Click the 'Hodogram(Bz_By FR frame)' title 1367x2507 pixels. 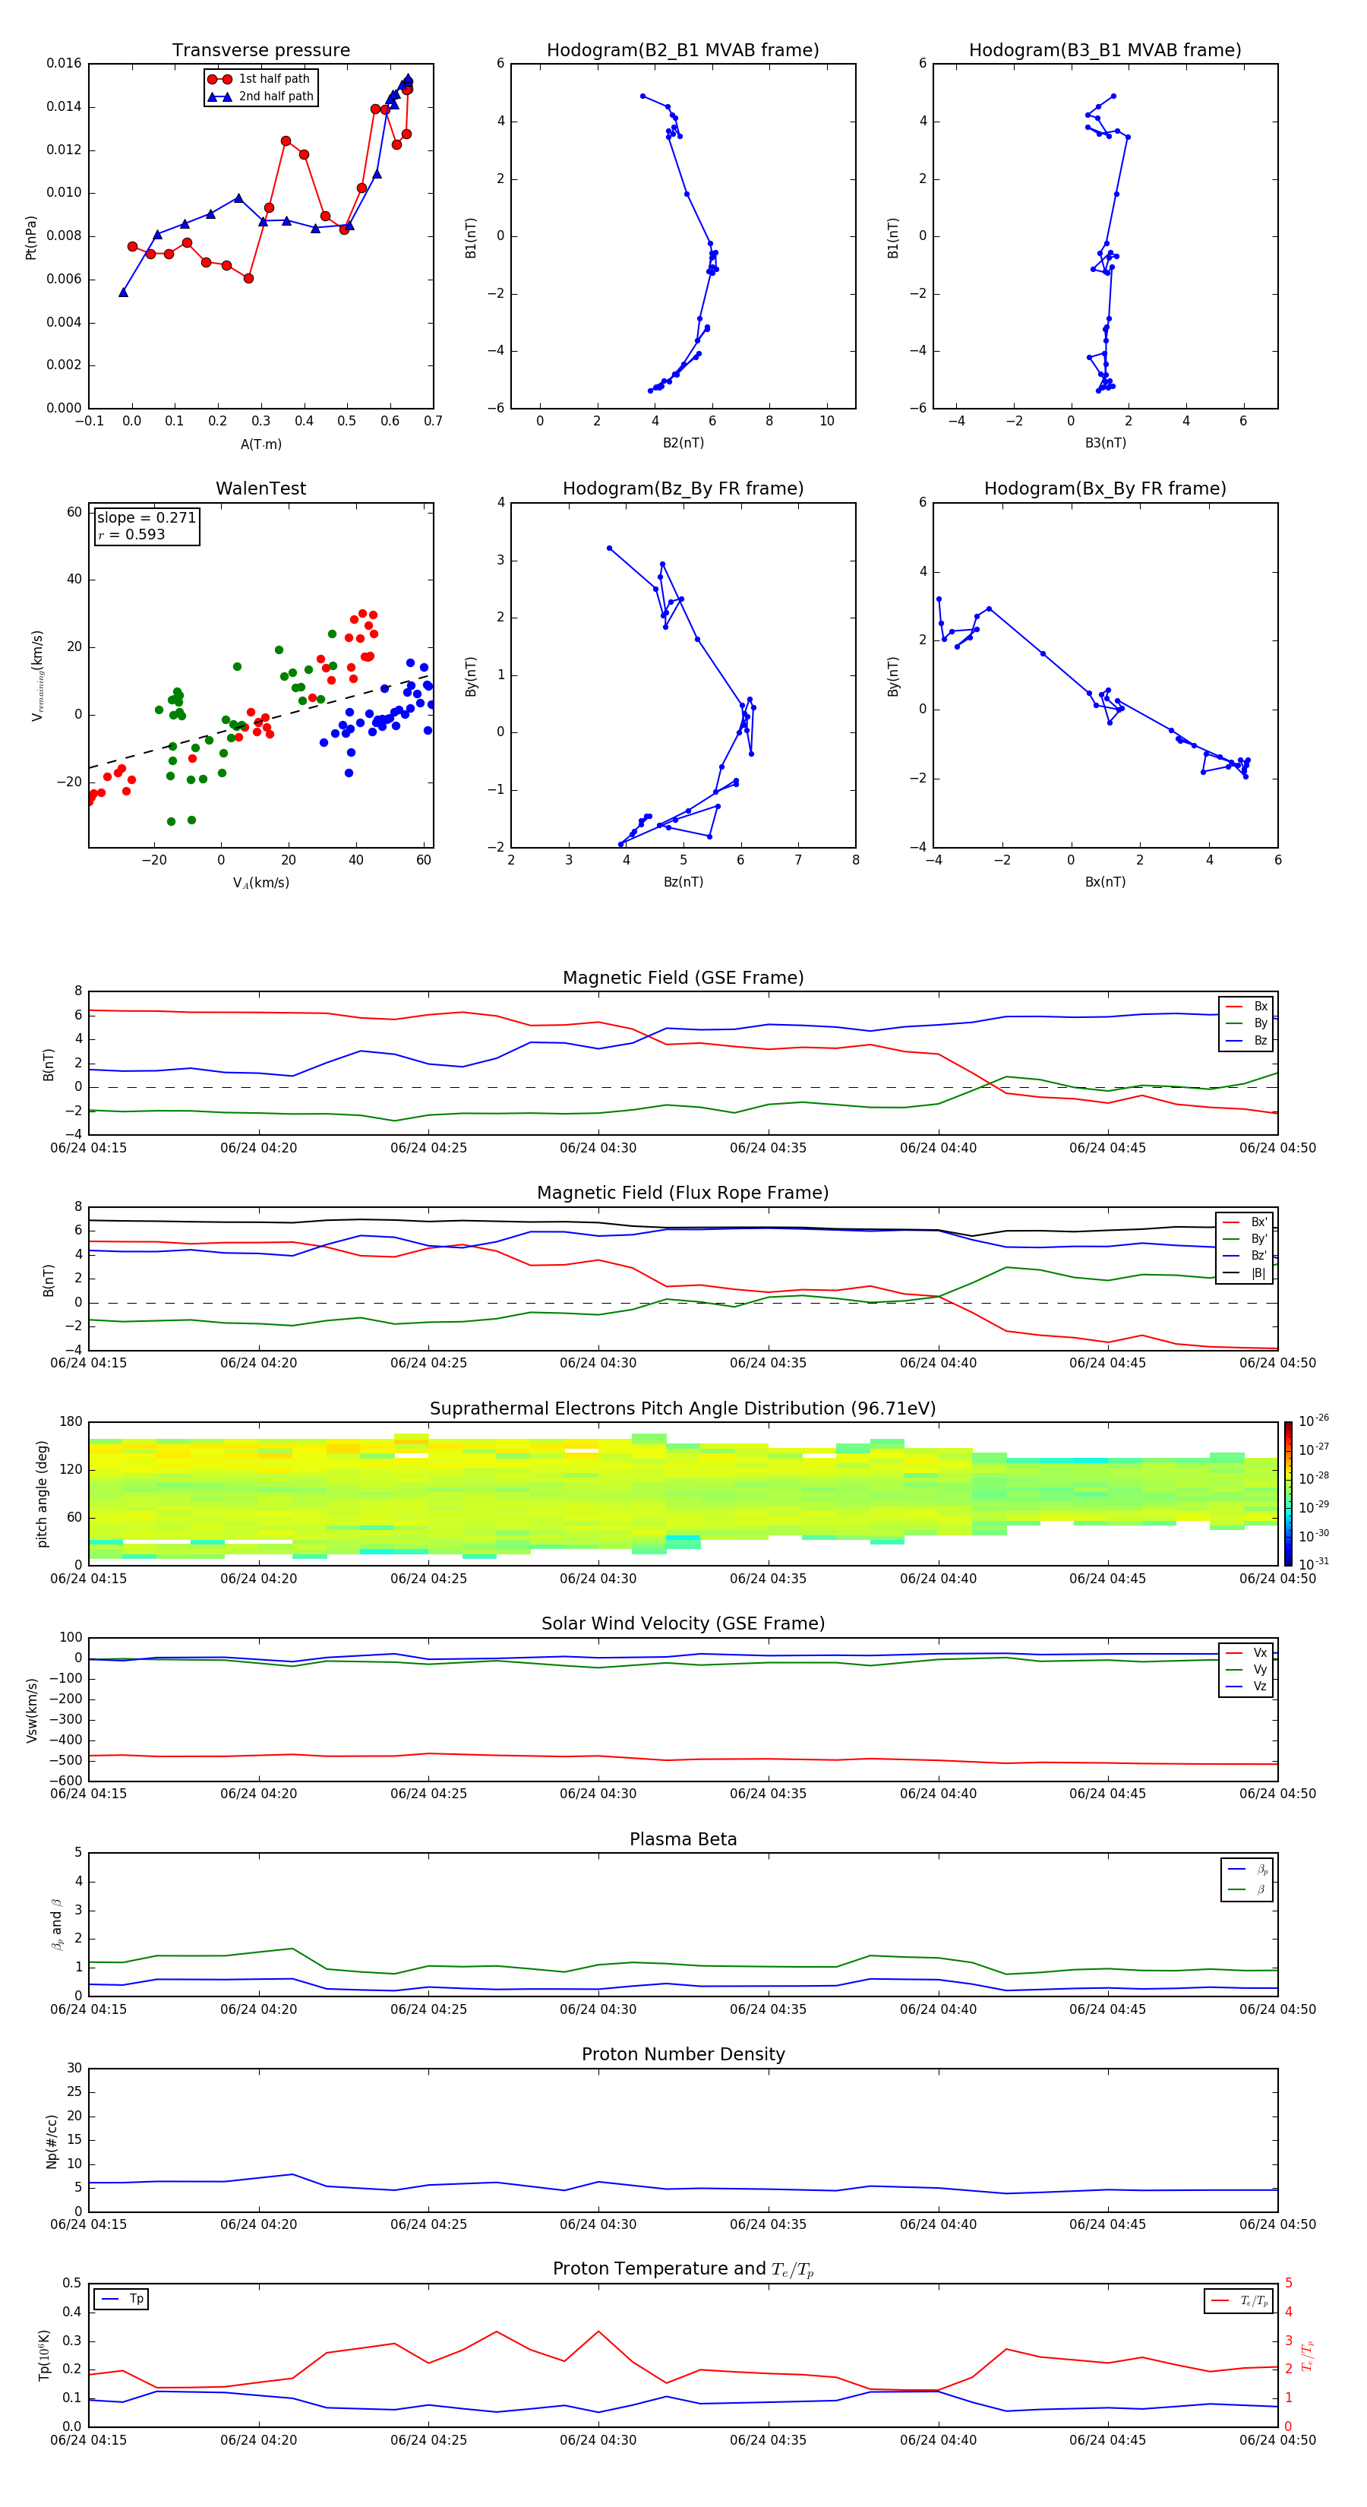pos(683,488)
